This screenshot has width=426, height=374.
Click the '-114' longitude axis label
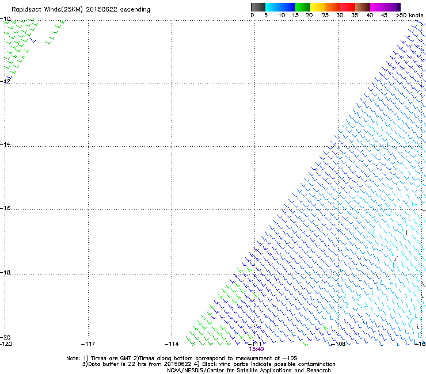pyautogui.click(x=172, y=344)
